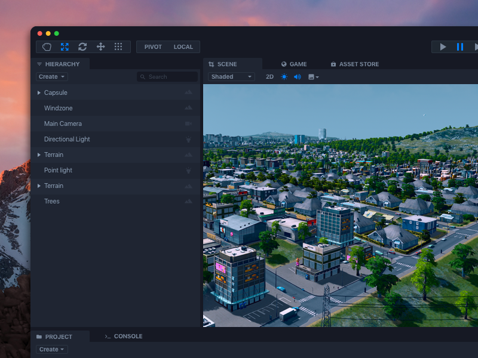The width and height of the screenshot is (478, 358).
Task: Click Pivot mode button in toolbar
Action: tap(152, 47)
